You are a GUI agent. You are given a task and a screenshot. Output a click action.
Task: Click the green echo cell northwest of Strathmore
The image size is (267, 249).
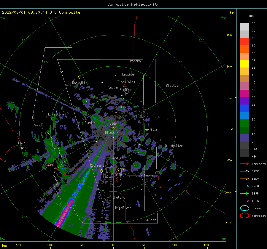tap(136, 166)
